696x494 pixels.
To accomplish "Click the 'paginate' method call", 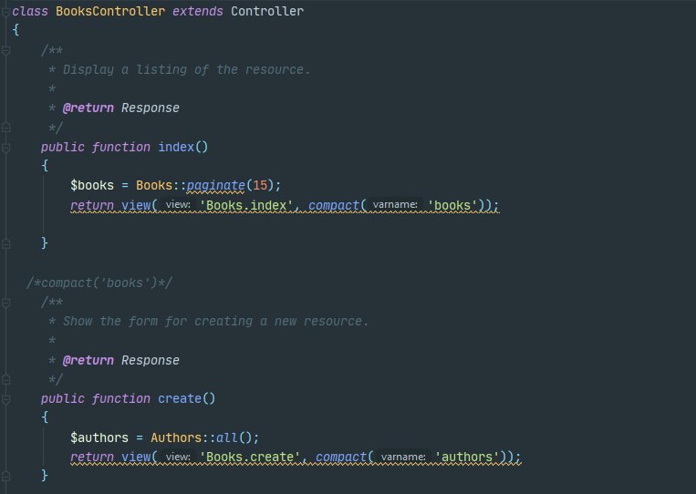I will (x=215, y=185).
